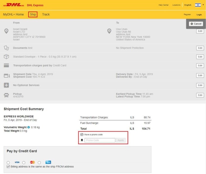Viewport: 206px width, 174px height.
Task: Click the Mastercard logo
Action: point(32,162)
